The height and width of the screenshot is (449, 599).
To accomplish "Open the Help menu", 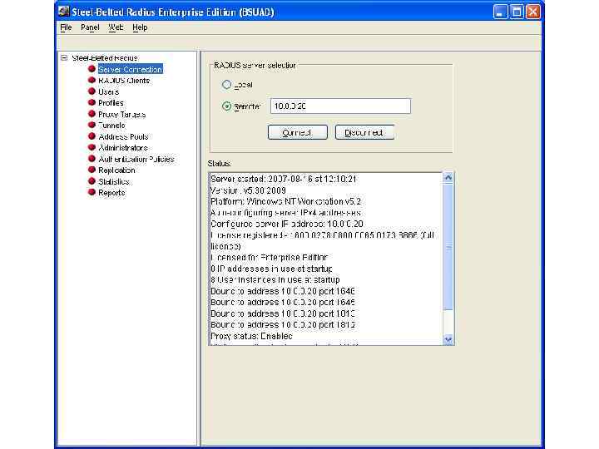I will point(140,27).
